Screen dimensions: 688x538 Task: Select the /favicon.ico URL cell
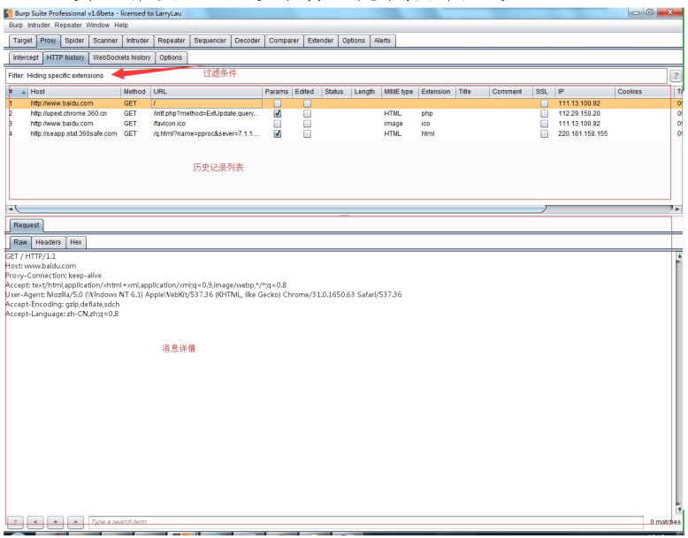tap(206, 124)
